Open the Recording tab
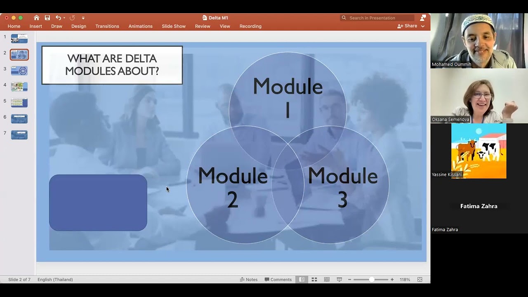 coord(250,26)
